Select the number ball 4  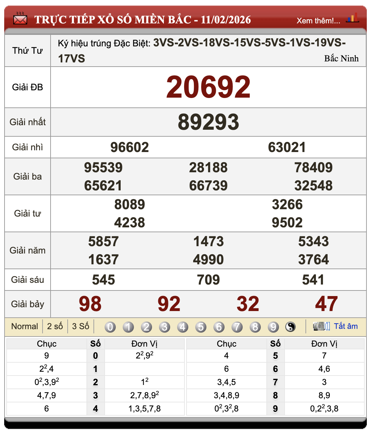pyautogui.click(x=183, y=327)
